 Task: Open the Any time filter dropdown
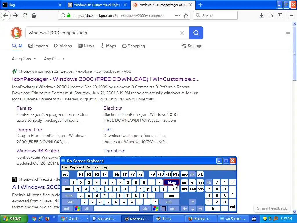point(54,59)
